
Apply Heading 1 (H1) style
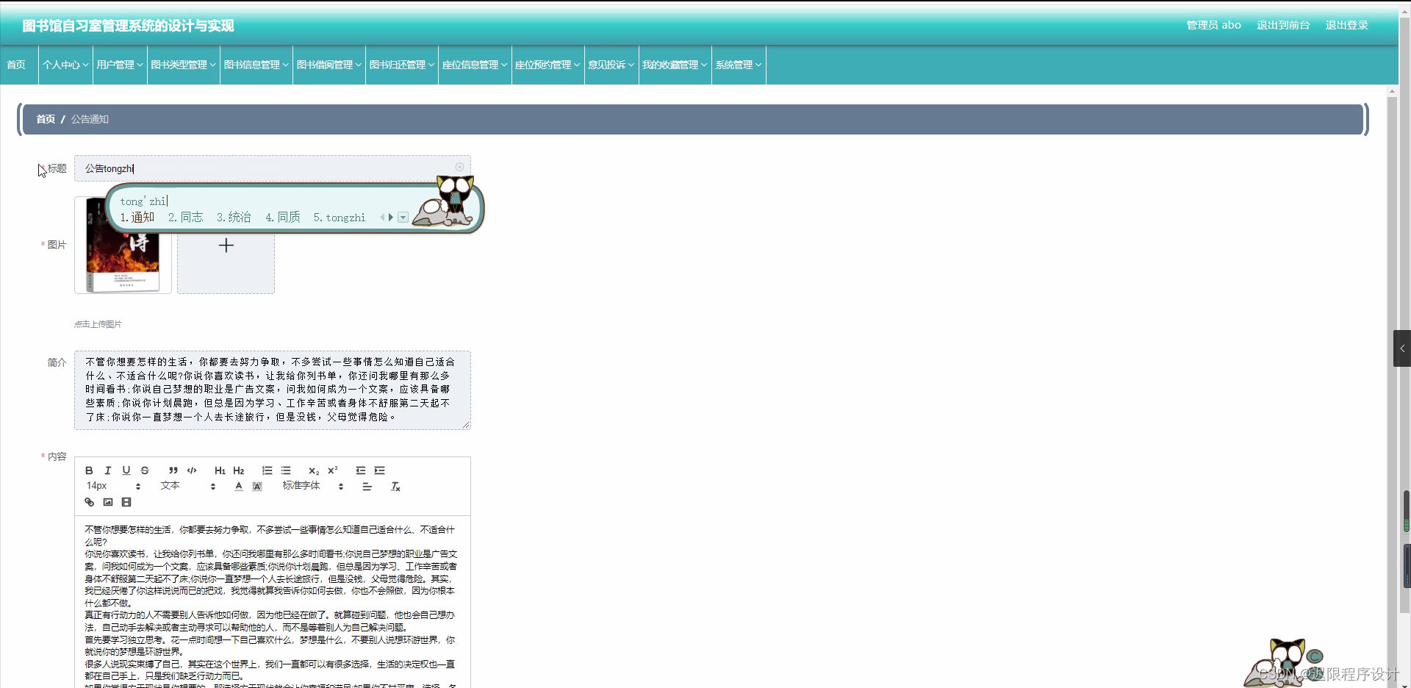(x=220, y=470)
